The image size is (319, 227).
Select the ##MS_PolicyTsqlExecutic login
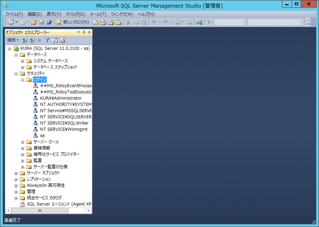pyautogui.click(x=66, y=92)
